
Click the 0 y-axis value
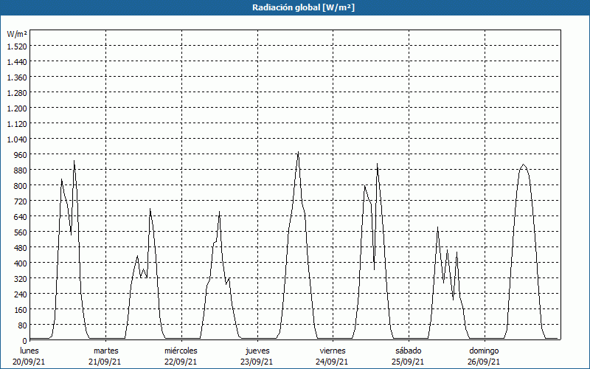(25, 341)
